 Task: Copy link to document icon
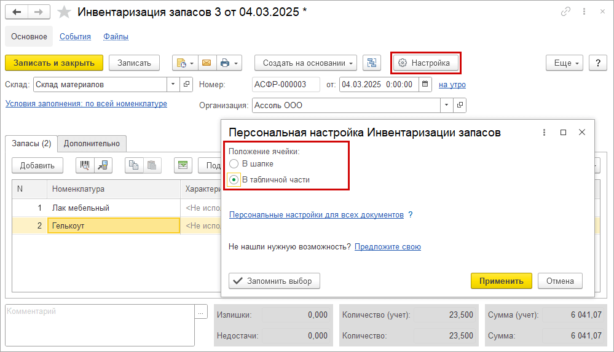click(566, 12)
